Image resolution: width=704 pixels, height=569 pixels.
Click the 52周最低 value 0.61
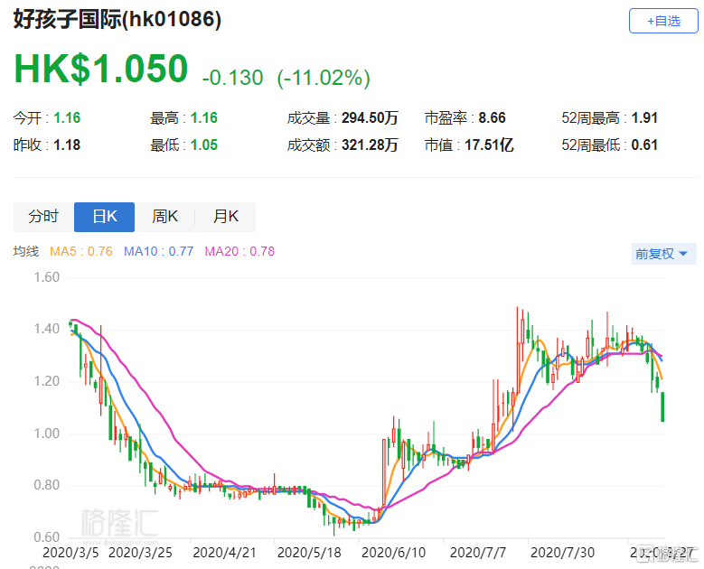tap(644, 145)
